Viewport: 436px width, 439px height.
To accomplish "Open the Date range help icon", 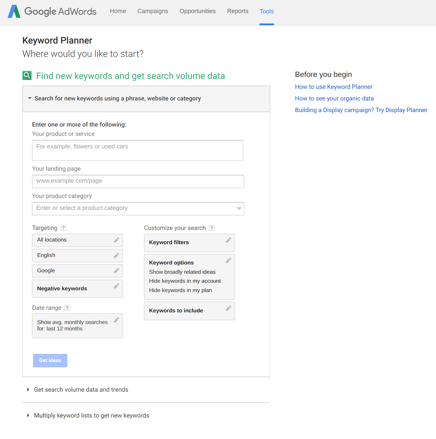I will pyautogui.click(x=67, y=308).
